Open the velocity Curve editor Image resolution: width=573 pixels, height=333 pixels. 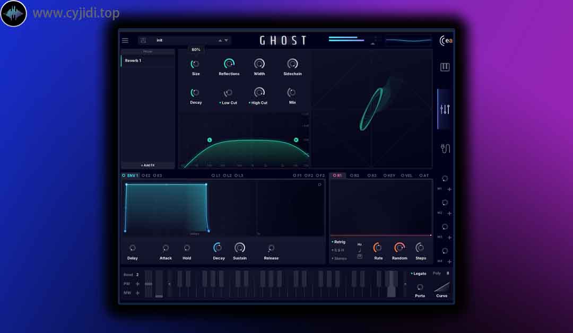tap(441, 287)
